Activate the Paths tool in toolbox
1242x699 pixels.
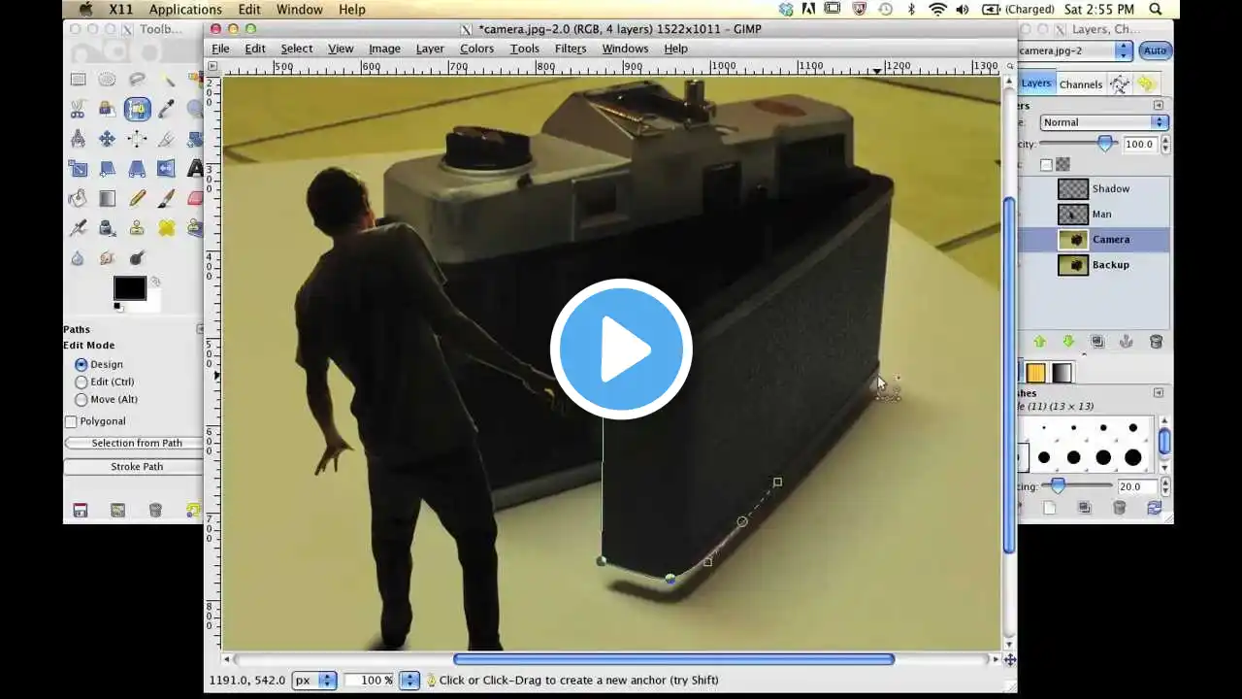tap(137, 110)
